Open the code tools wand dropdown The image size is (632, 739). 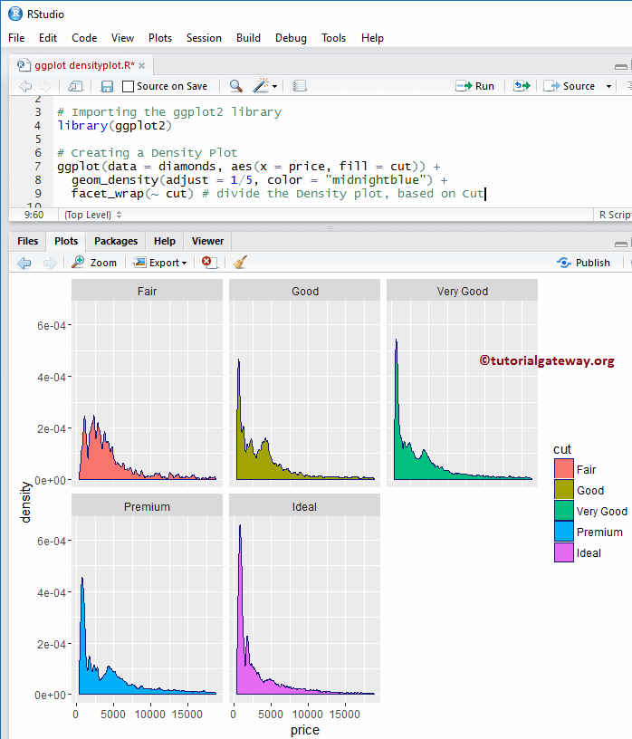[x=266, y=86]
